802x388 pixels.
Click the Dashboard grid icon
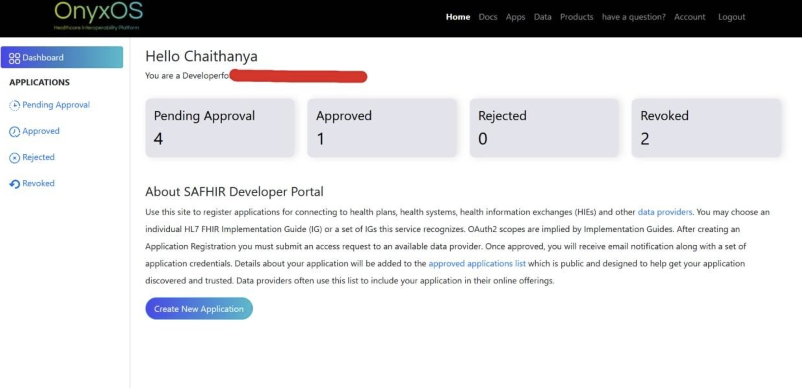tap(14, 58)
